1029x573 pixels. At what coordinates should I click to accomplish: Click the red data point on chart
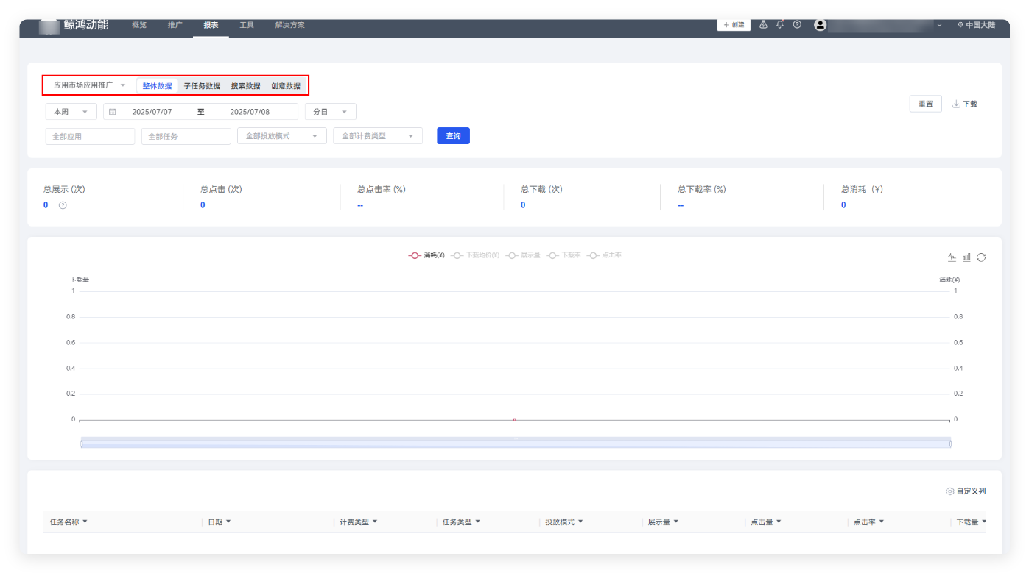[x=514, y=420]
